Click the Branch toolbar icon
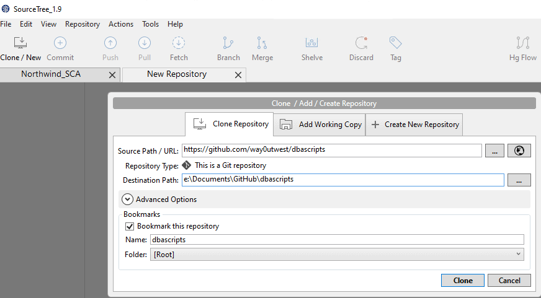The width and height of the screenshot is (541, 298). tap(228, 43)
